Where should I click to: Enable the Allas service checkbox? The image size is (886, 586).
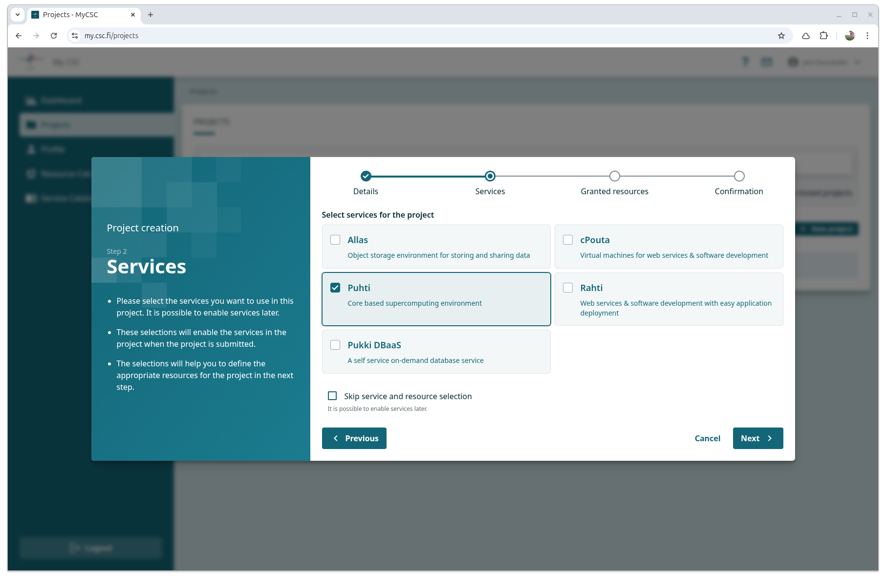pyautogui.click(x=335, y=240)
